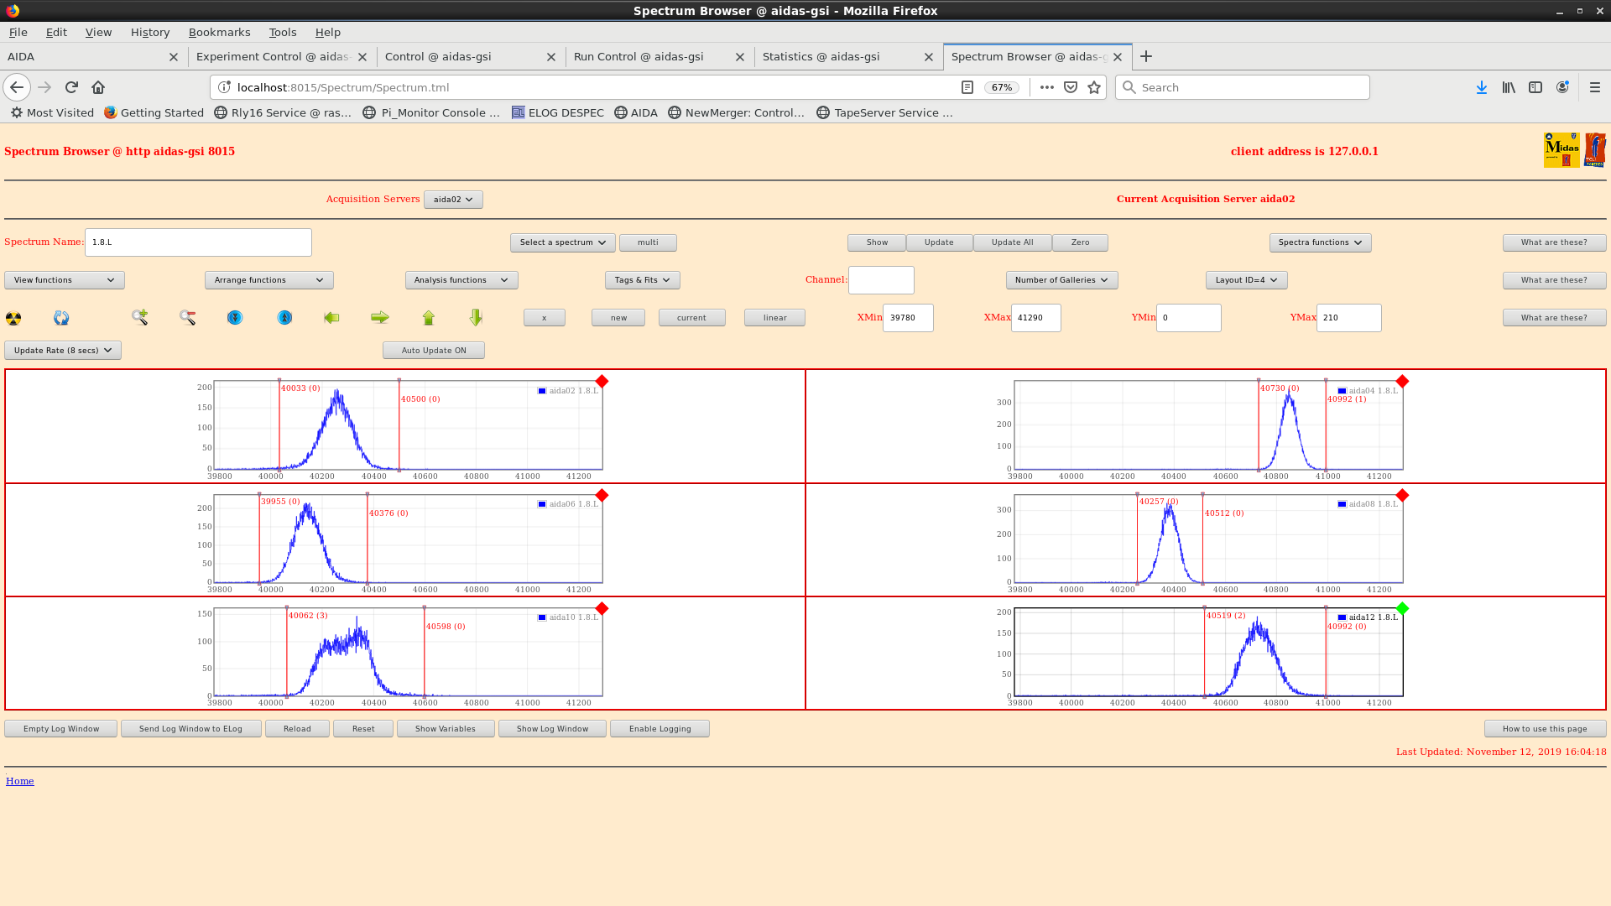Go to browser home page icon
This screenshot has width=1611, height=906.
[x=98, y=87]
